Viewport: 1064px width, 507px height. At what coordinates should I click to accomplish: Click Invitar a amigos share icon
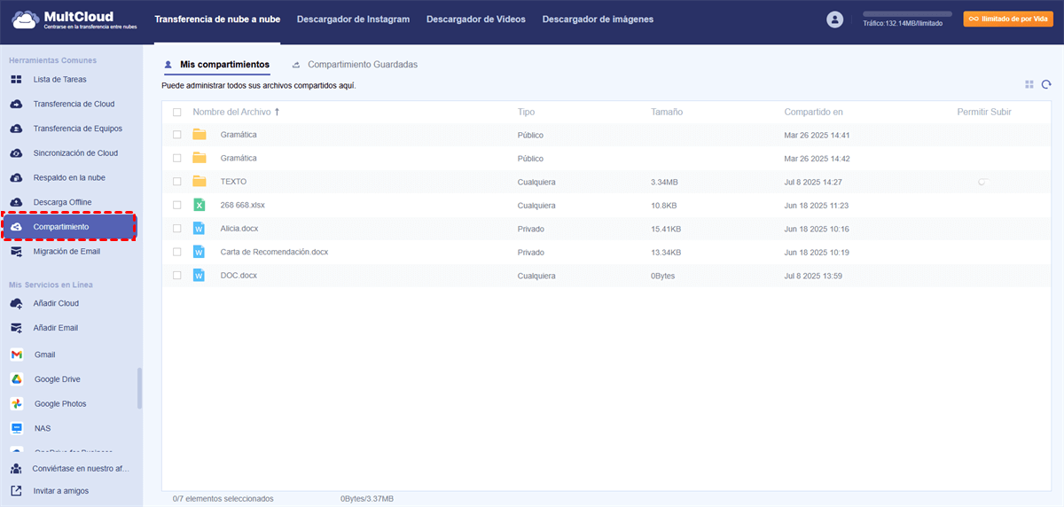coord(16,490)
